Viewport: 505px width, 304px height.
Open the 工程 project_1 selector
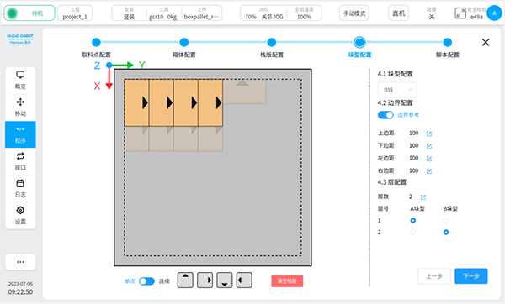pos(75,13)
